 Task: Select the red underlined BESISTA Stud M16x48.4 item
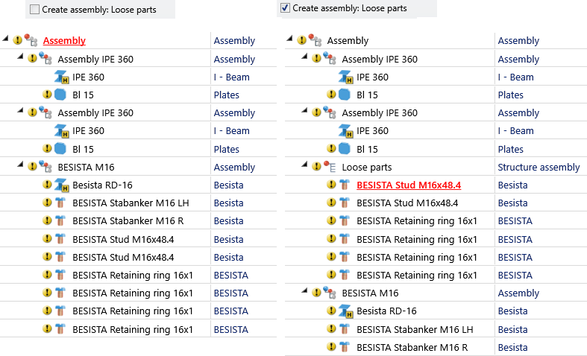pyautogui.click(x=409, y=185)
